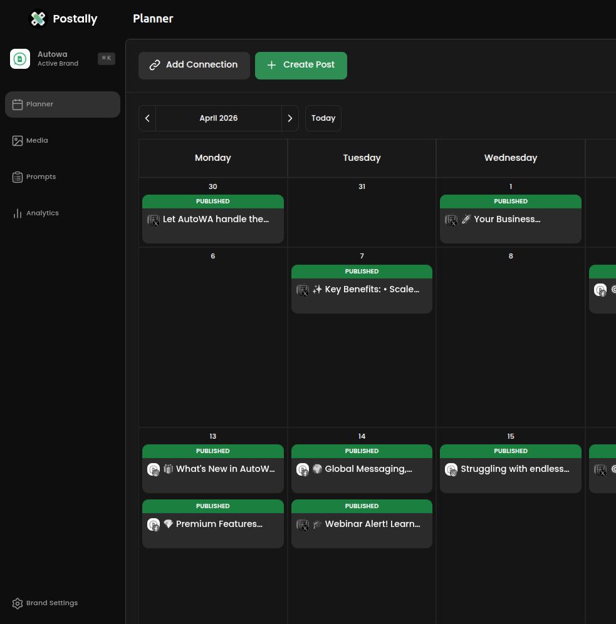Go to the previous month with left chevron
The width and height of the screenshot is (616, 624).
pyautogui.click(x=147, y=118)
